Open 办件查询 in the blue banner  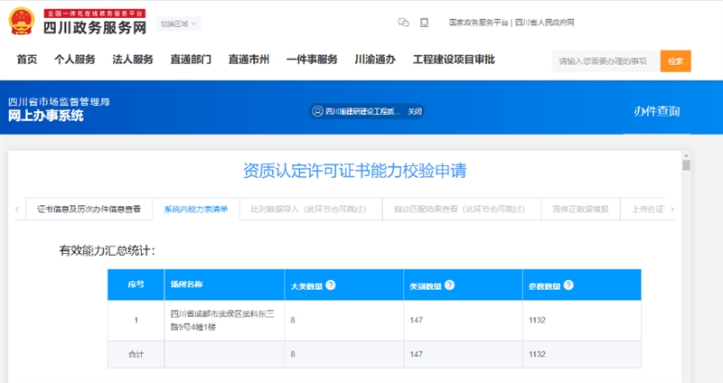[x=656, y=111]
